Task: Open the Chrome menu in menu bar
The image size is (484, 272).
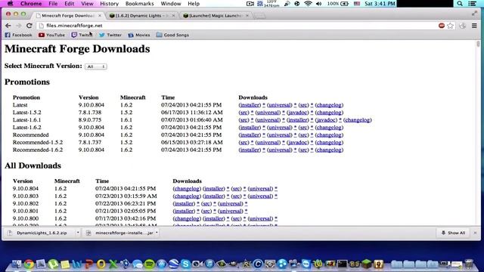Action: 31,3
